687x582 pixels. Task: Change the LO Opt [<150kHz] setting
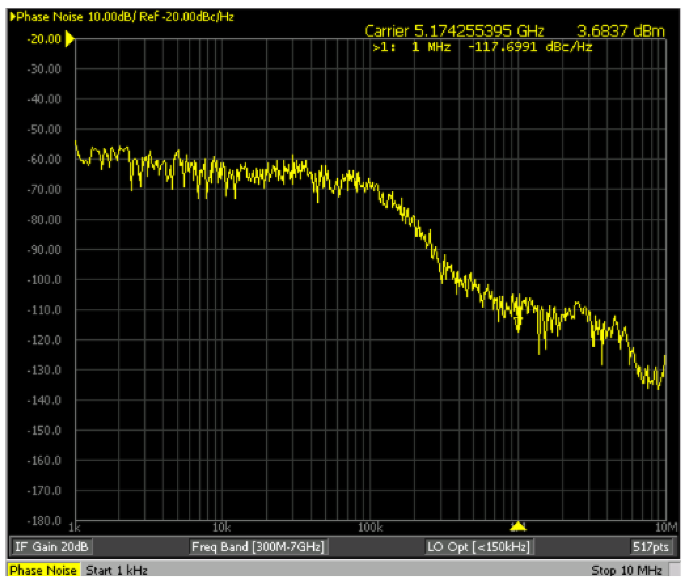478,547
